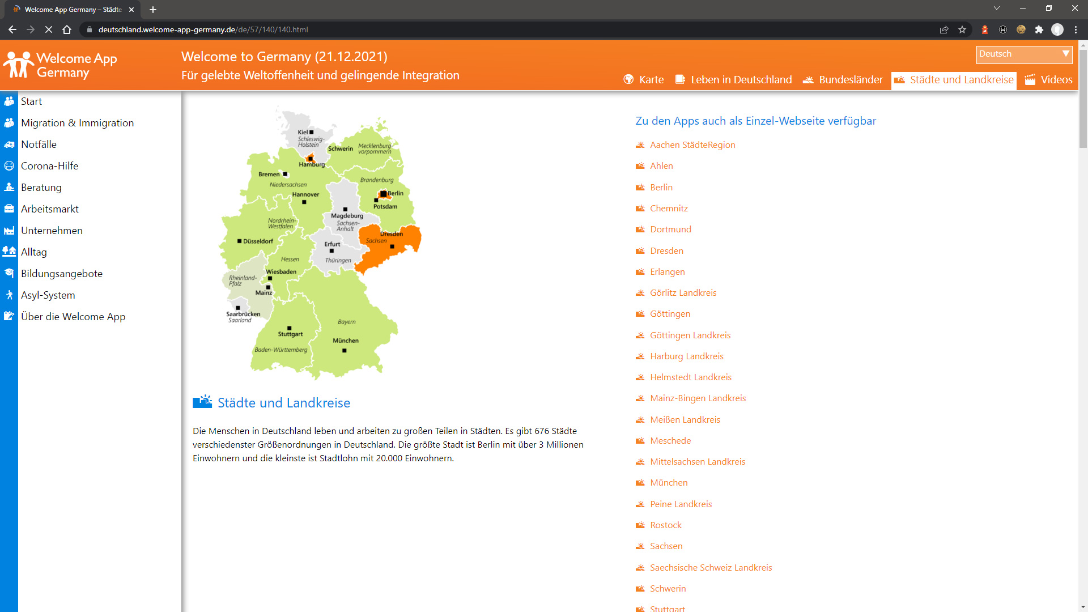Click the icon beside Aachen StädteRegion link

[640, 145]
